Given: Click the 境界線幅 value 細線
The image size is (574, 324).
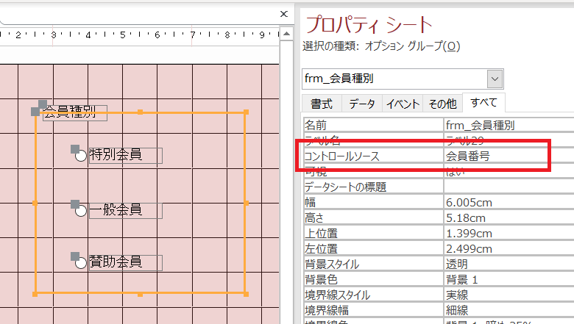Looking at the screenshot, I should coord(509,310).
